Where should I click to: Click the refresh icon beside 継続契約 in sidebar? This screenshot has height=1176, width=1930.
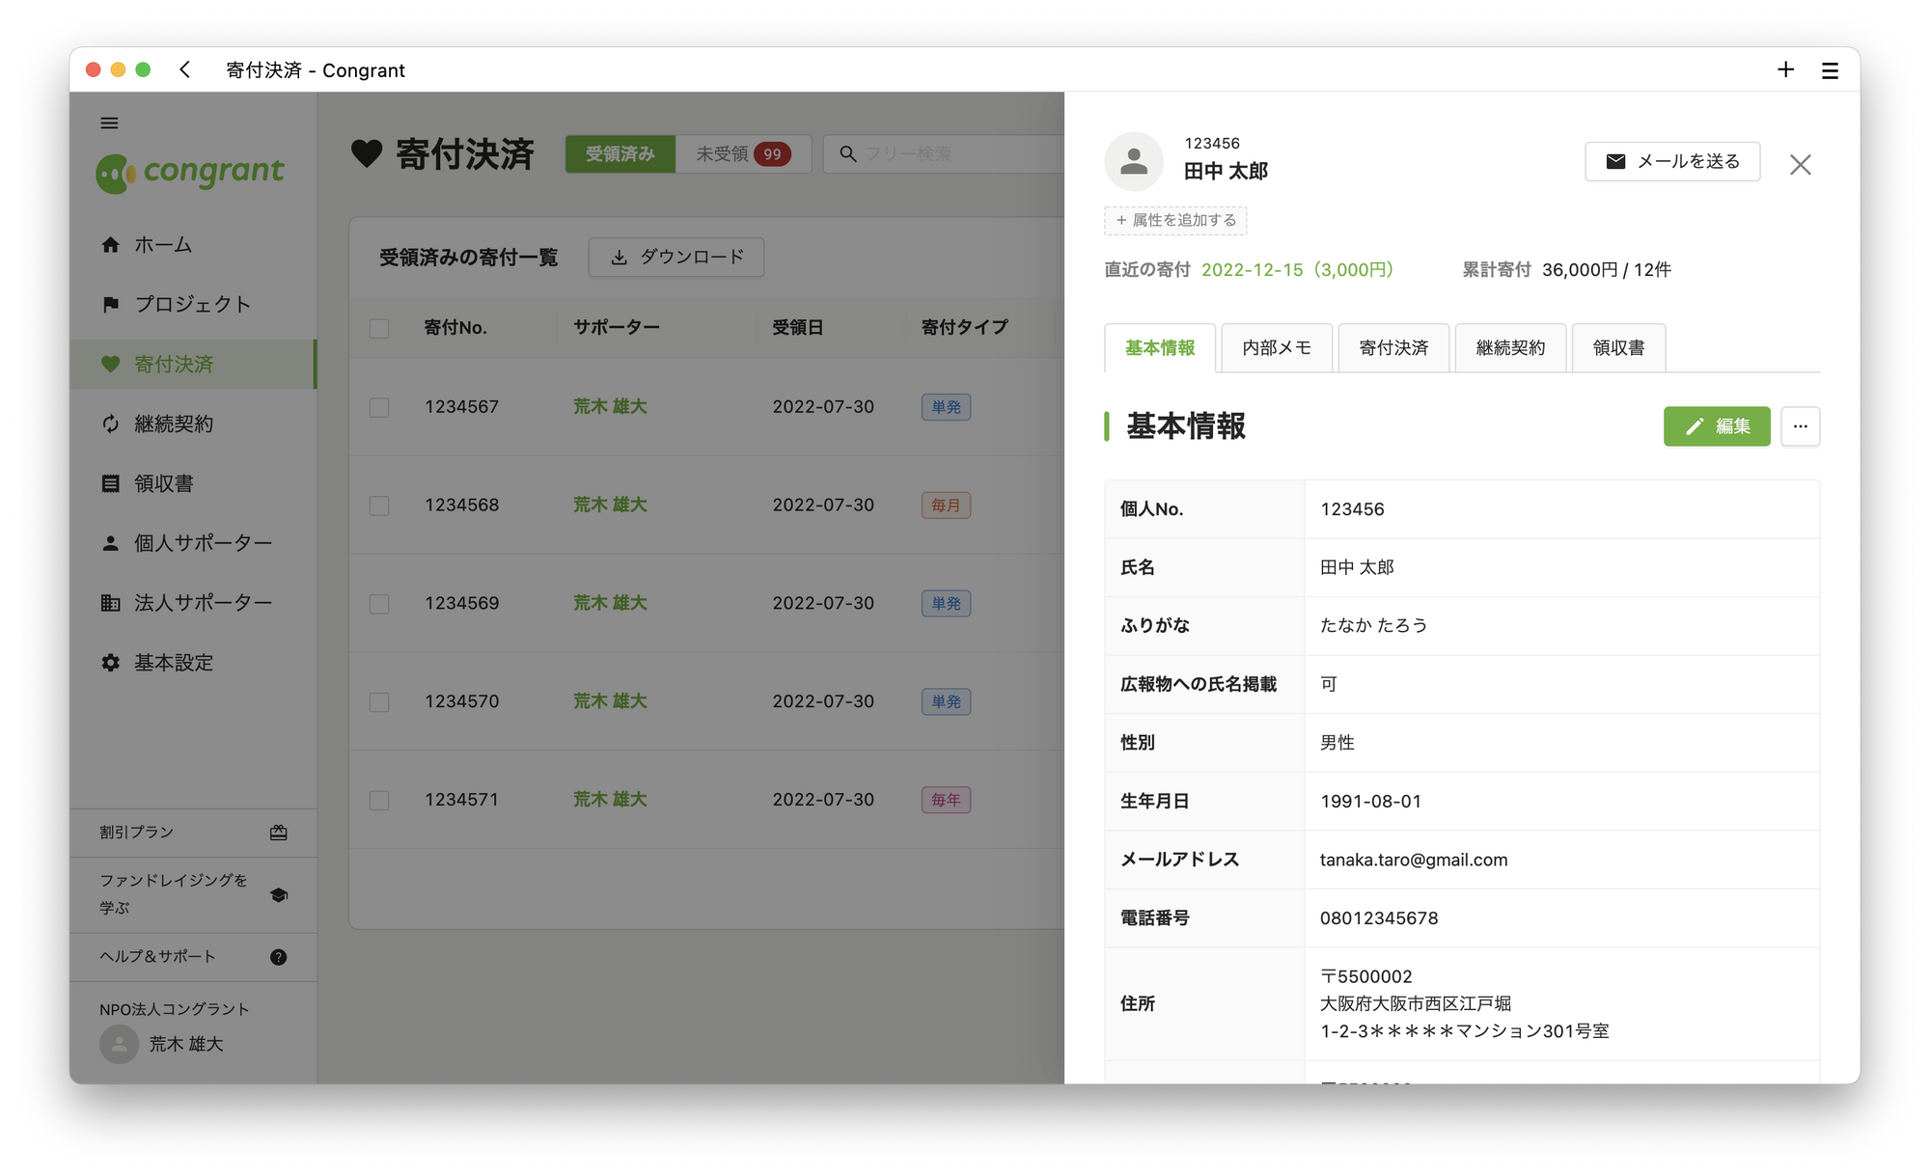click(x=111, y=424)
